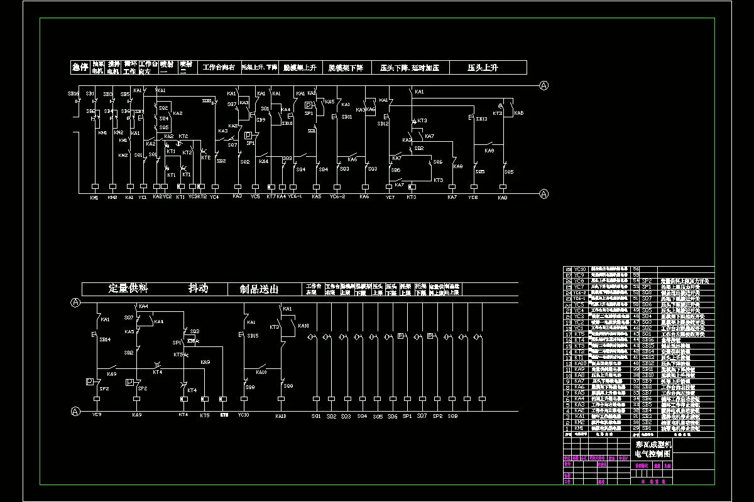Screen dimensions: 754x502
Task: Click the 急停 header cell
Action: coord(80,68)
